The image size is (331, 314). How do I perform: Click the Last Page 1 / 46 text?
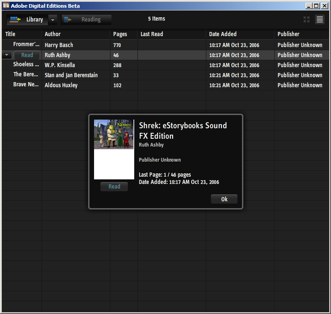click(165, 175)
